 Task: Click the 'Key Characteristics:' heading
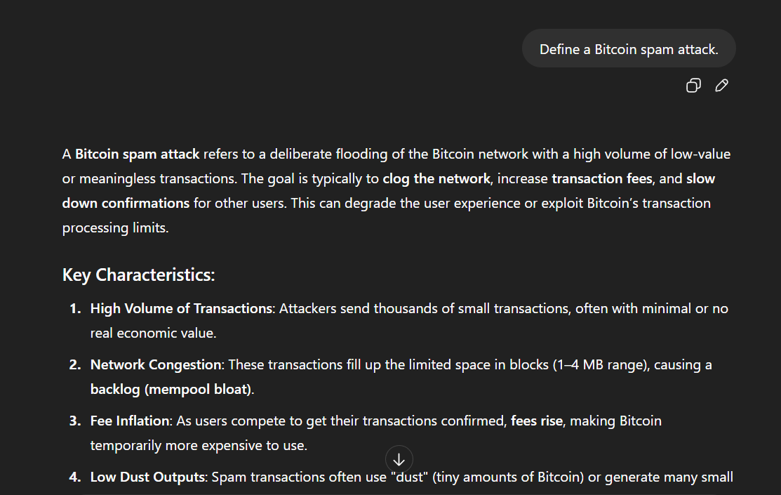click(138, 275)
